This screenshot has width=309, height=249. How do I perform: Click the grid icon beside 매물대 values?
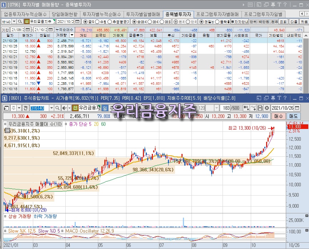coord(7,130)
